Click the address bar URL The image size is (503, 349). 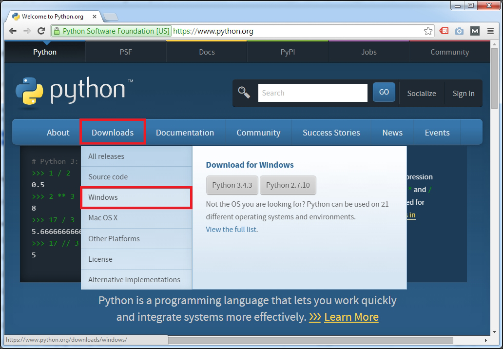(213, 31)
